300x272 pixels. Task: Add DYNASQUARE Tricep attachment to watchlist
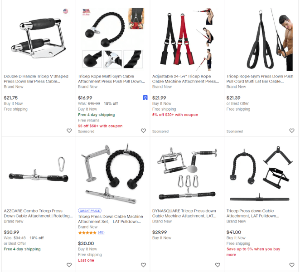(x=218, y=265)
